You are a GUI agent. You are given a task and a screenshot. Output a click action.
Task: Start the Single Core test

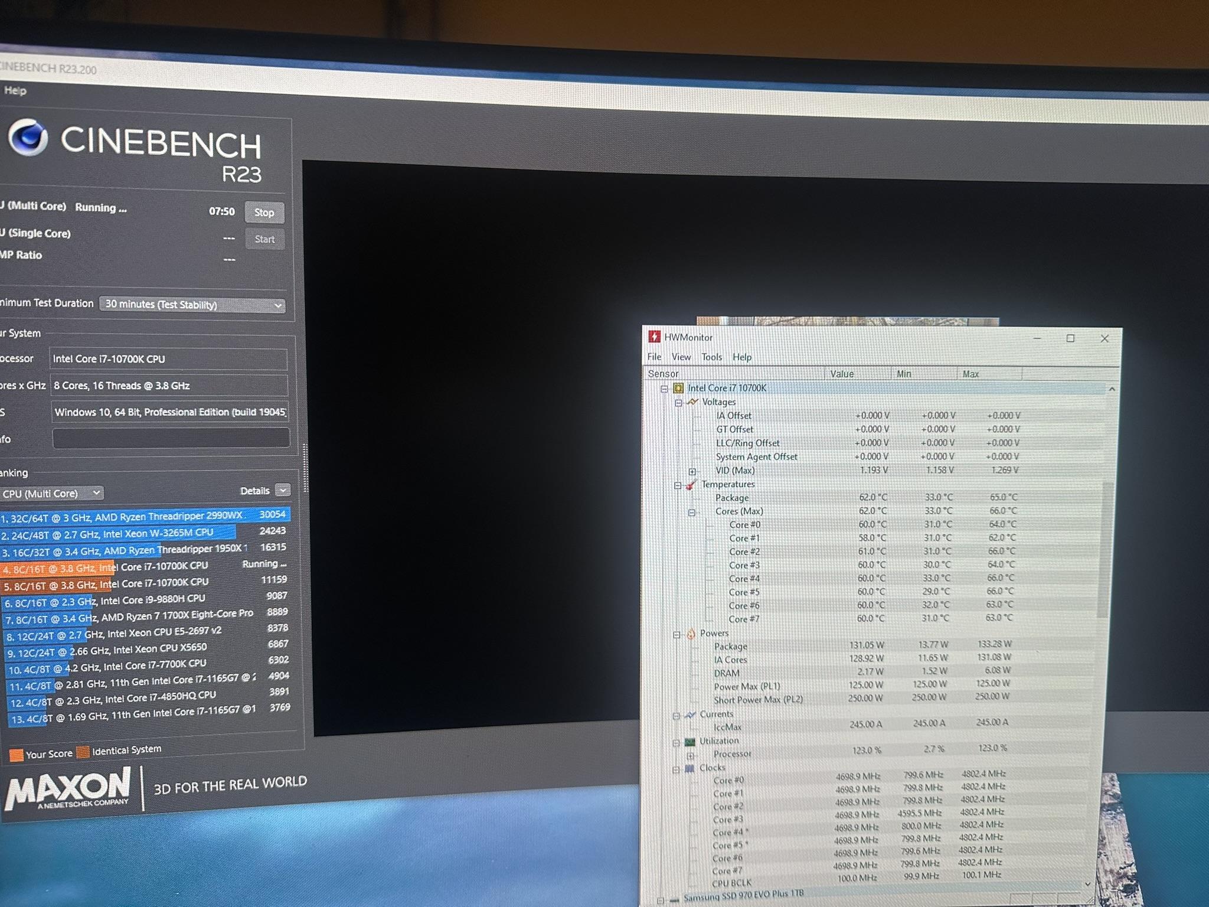tap(264, 239)
